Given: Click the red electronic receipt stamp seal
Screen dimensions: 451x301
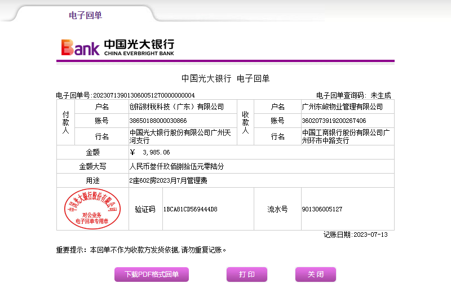Looking at the screenshot, I should pos(92,209).
